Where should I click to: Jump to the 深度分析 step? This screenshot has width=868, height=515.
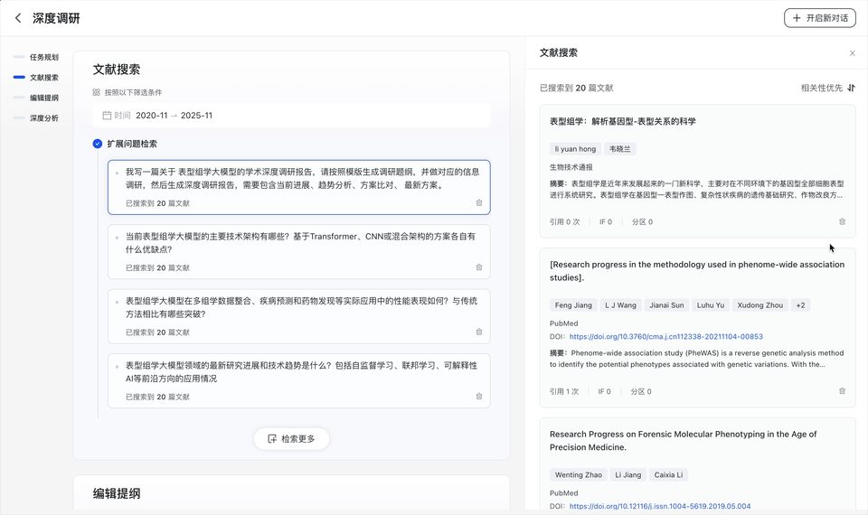(43, 118)
